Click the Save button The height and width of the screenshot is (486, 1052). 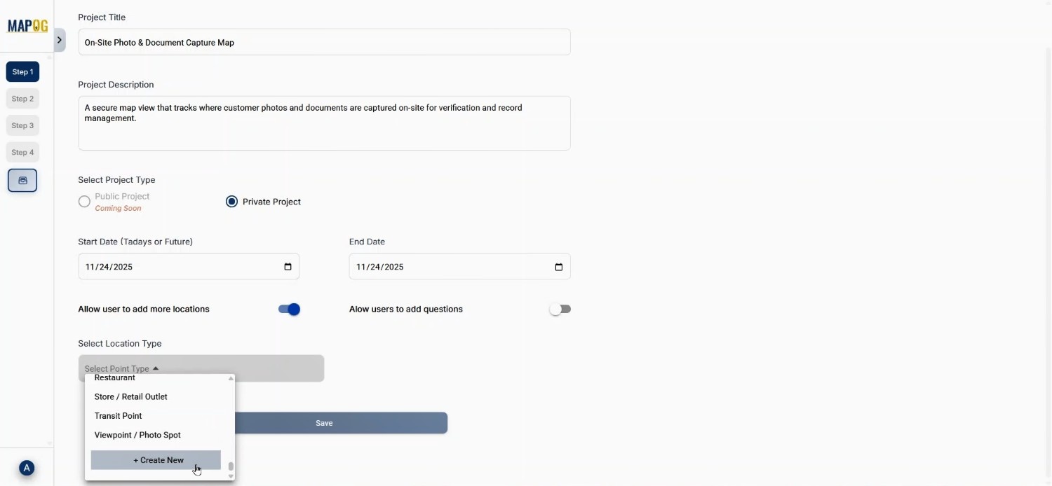(323, 423)
